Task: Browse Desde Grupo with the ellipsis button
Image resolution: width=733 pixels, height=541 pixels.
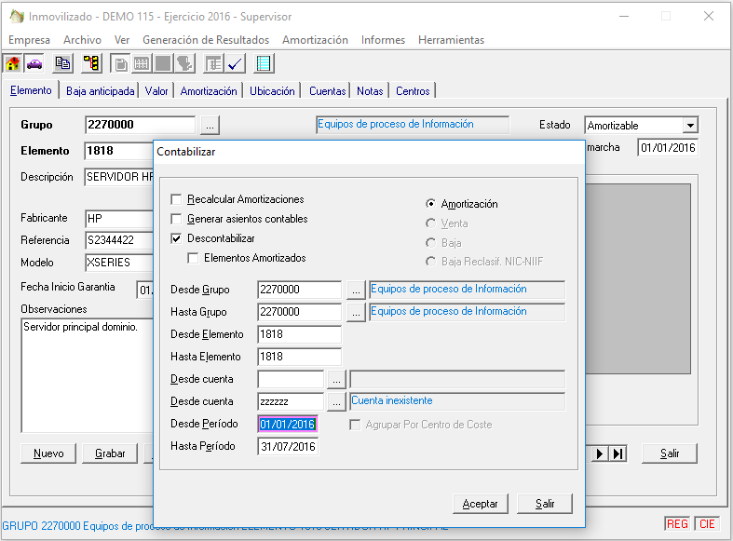Action: (x=355, y=290)
